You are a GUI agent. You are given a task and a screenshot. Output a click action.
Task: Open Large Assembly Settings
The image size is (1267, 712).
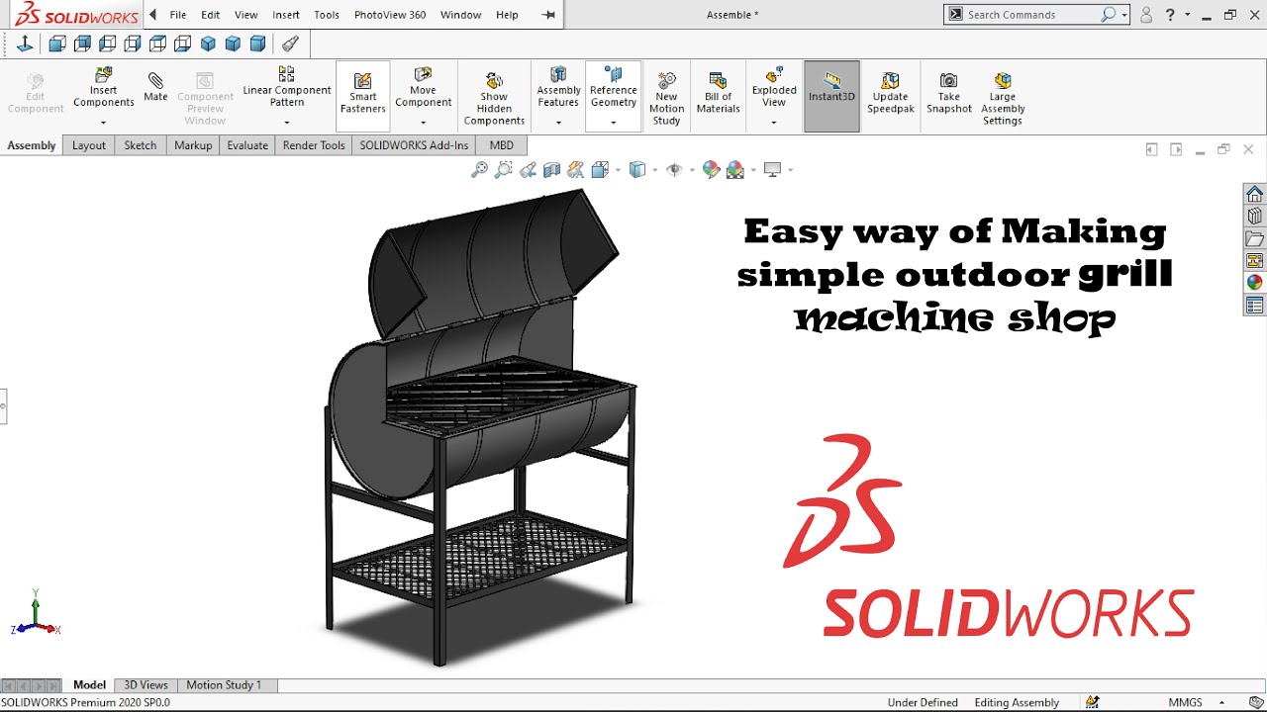(1003, 99)
